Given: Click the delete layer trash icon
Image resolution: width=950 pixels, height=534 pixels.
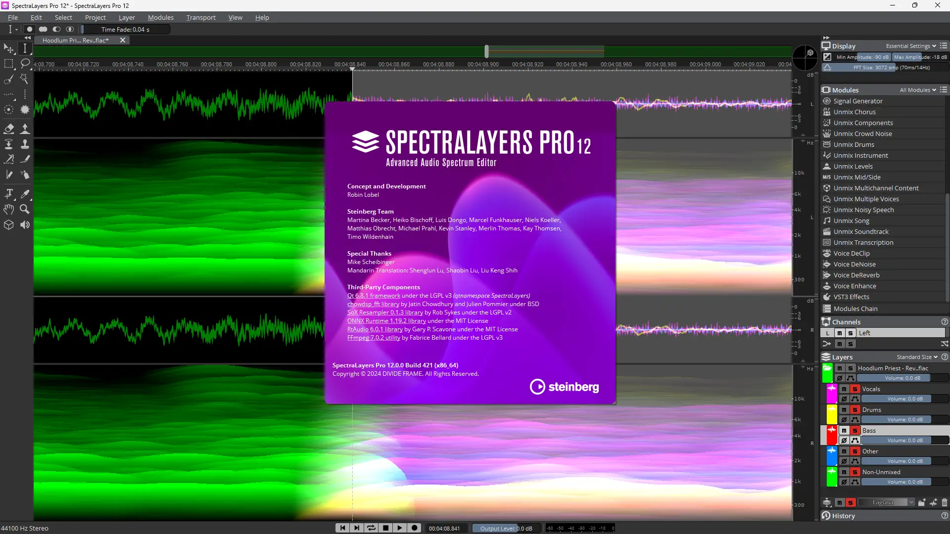Looking at the screenshot, I should [x=945, y=502].
